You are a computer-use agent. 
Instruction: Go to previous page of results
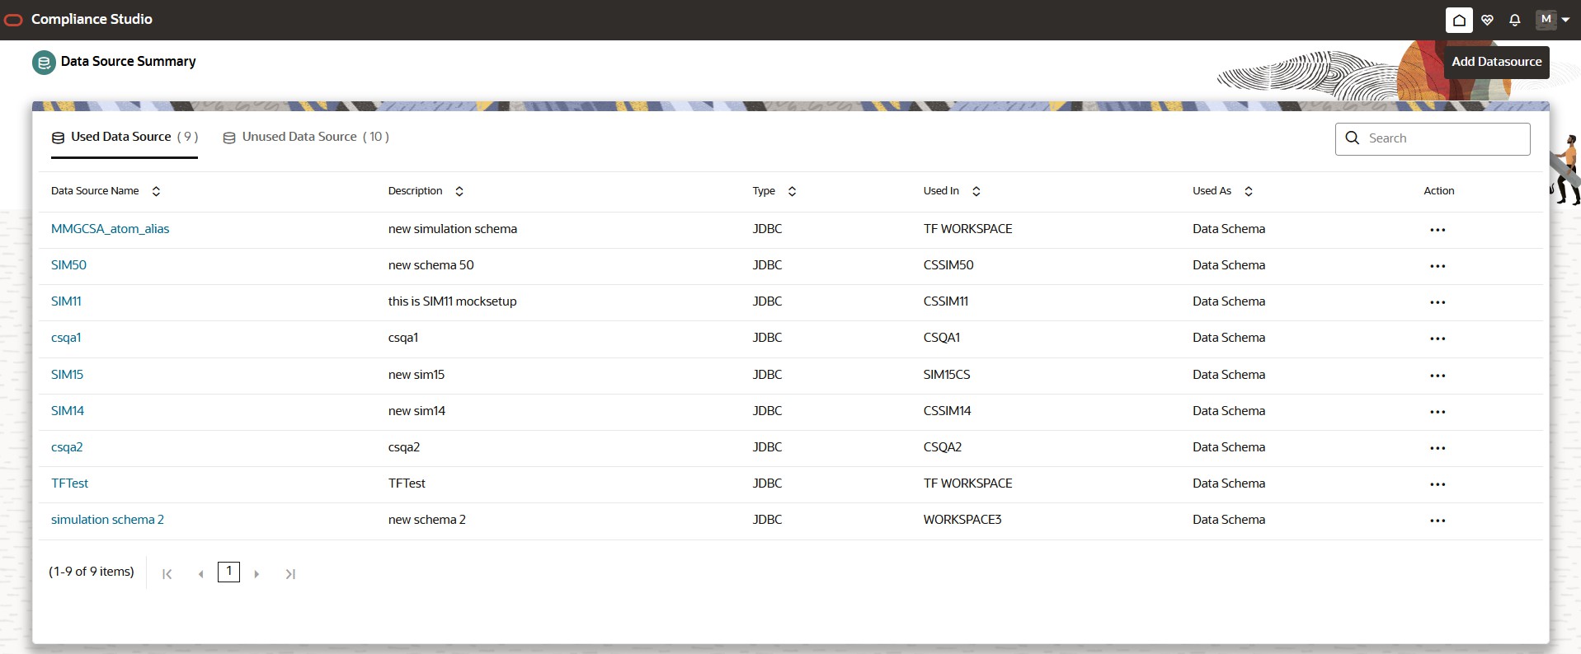200,574
